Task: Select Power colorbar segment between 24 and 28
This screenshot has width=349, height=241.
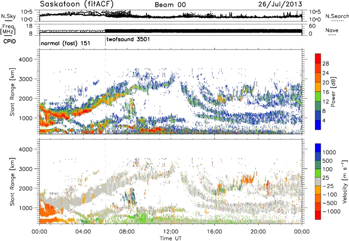Action: 318,68
